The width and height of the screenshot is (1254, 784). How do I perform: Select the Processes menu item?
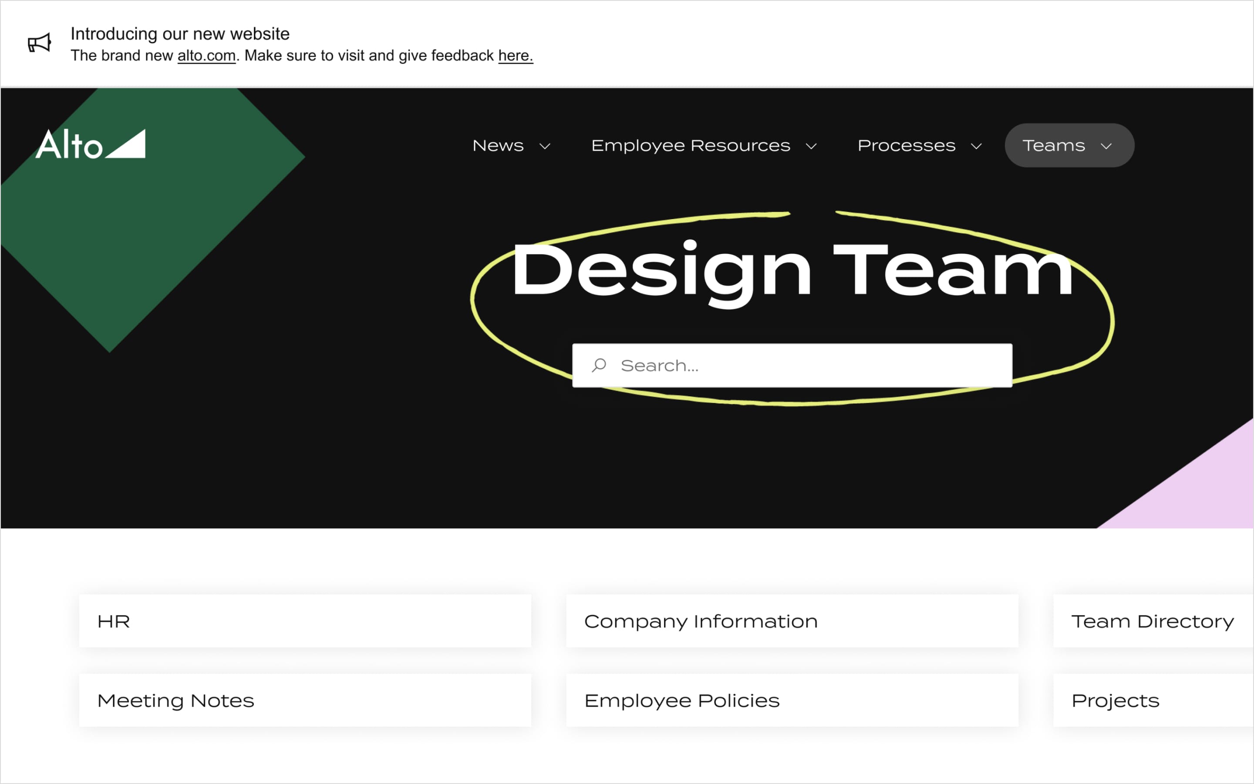tap(906, 146)
